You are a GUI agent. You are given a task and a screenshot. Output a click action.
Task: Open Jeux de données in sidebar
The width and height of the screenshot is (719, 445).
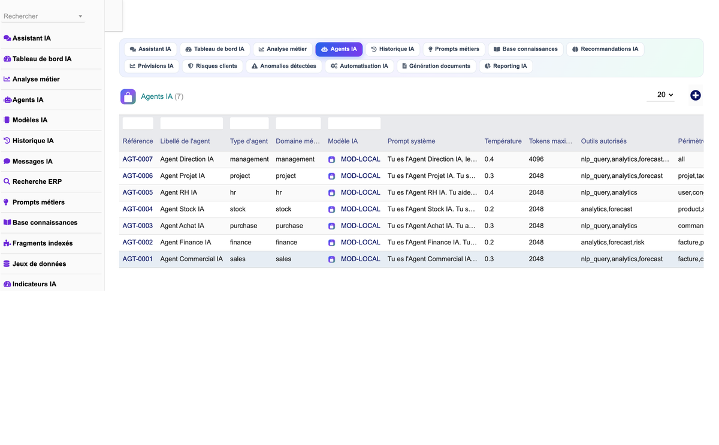pyautogui.click(x=35, y=264)
